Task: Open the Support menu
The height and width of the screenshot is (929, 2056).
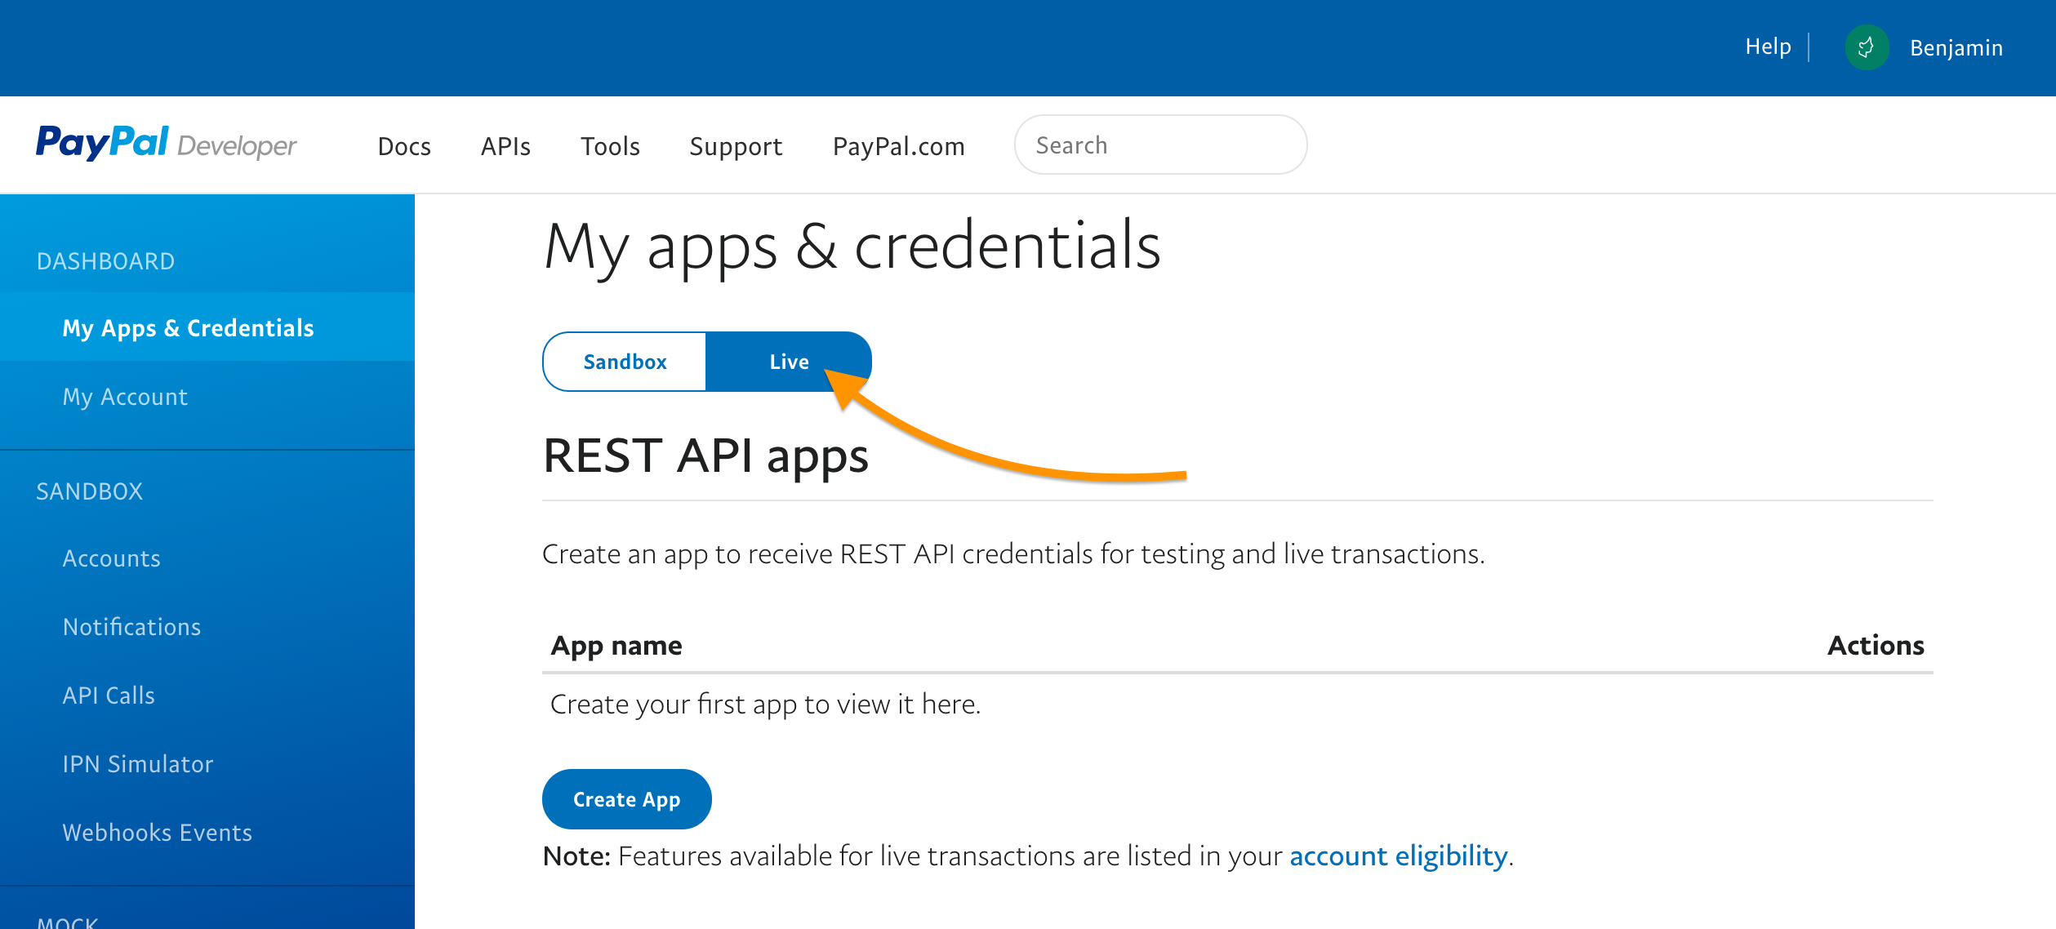Action: tap(736, 146)
